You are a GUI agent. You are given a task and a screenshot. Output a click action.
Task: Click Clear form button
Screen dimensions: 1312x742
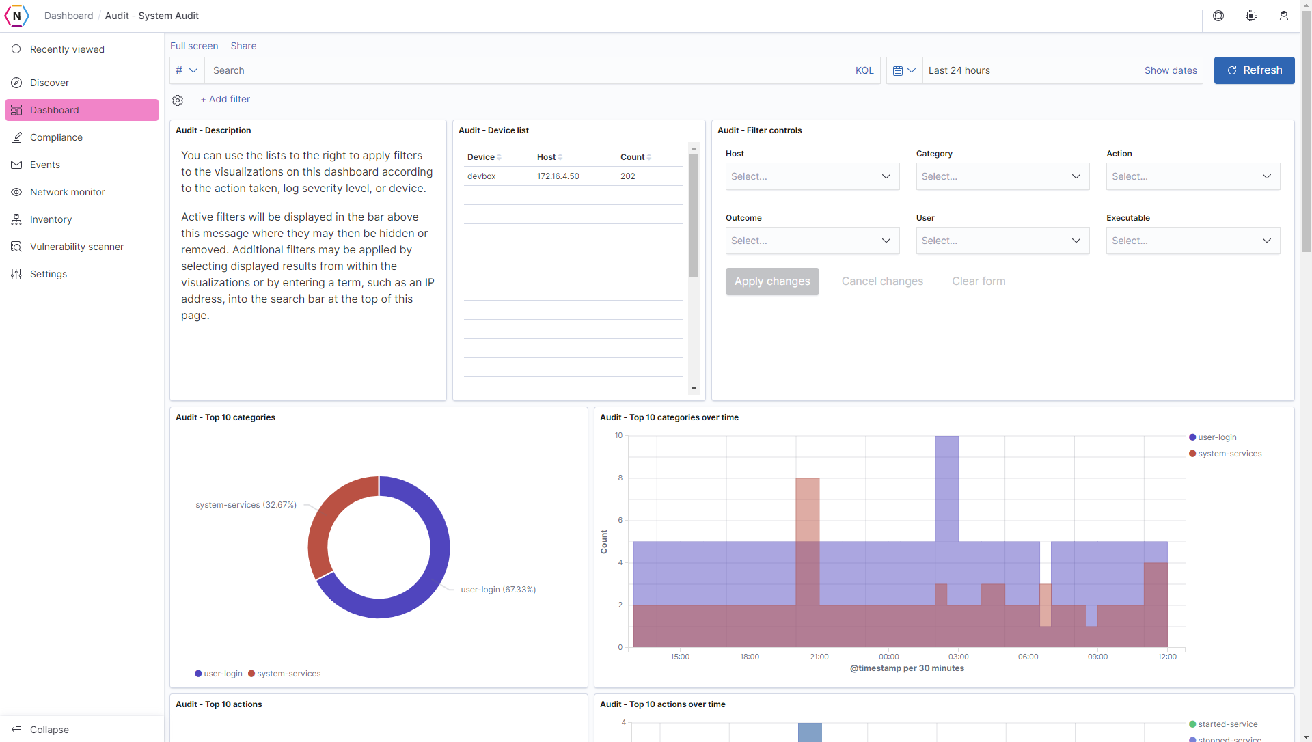979,281
